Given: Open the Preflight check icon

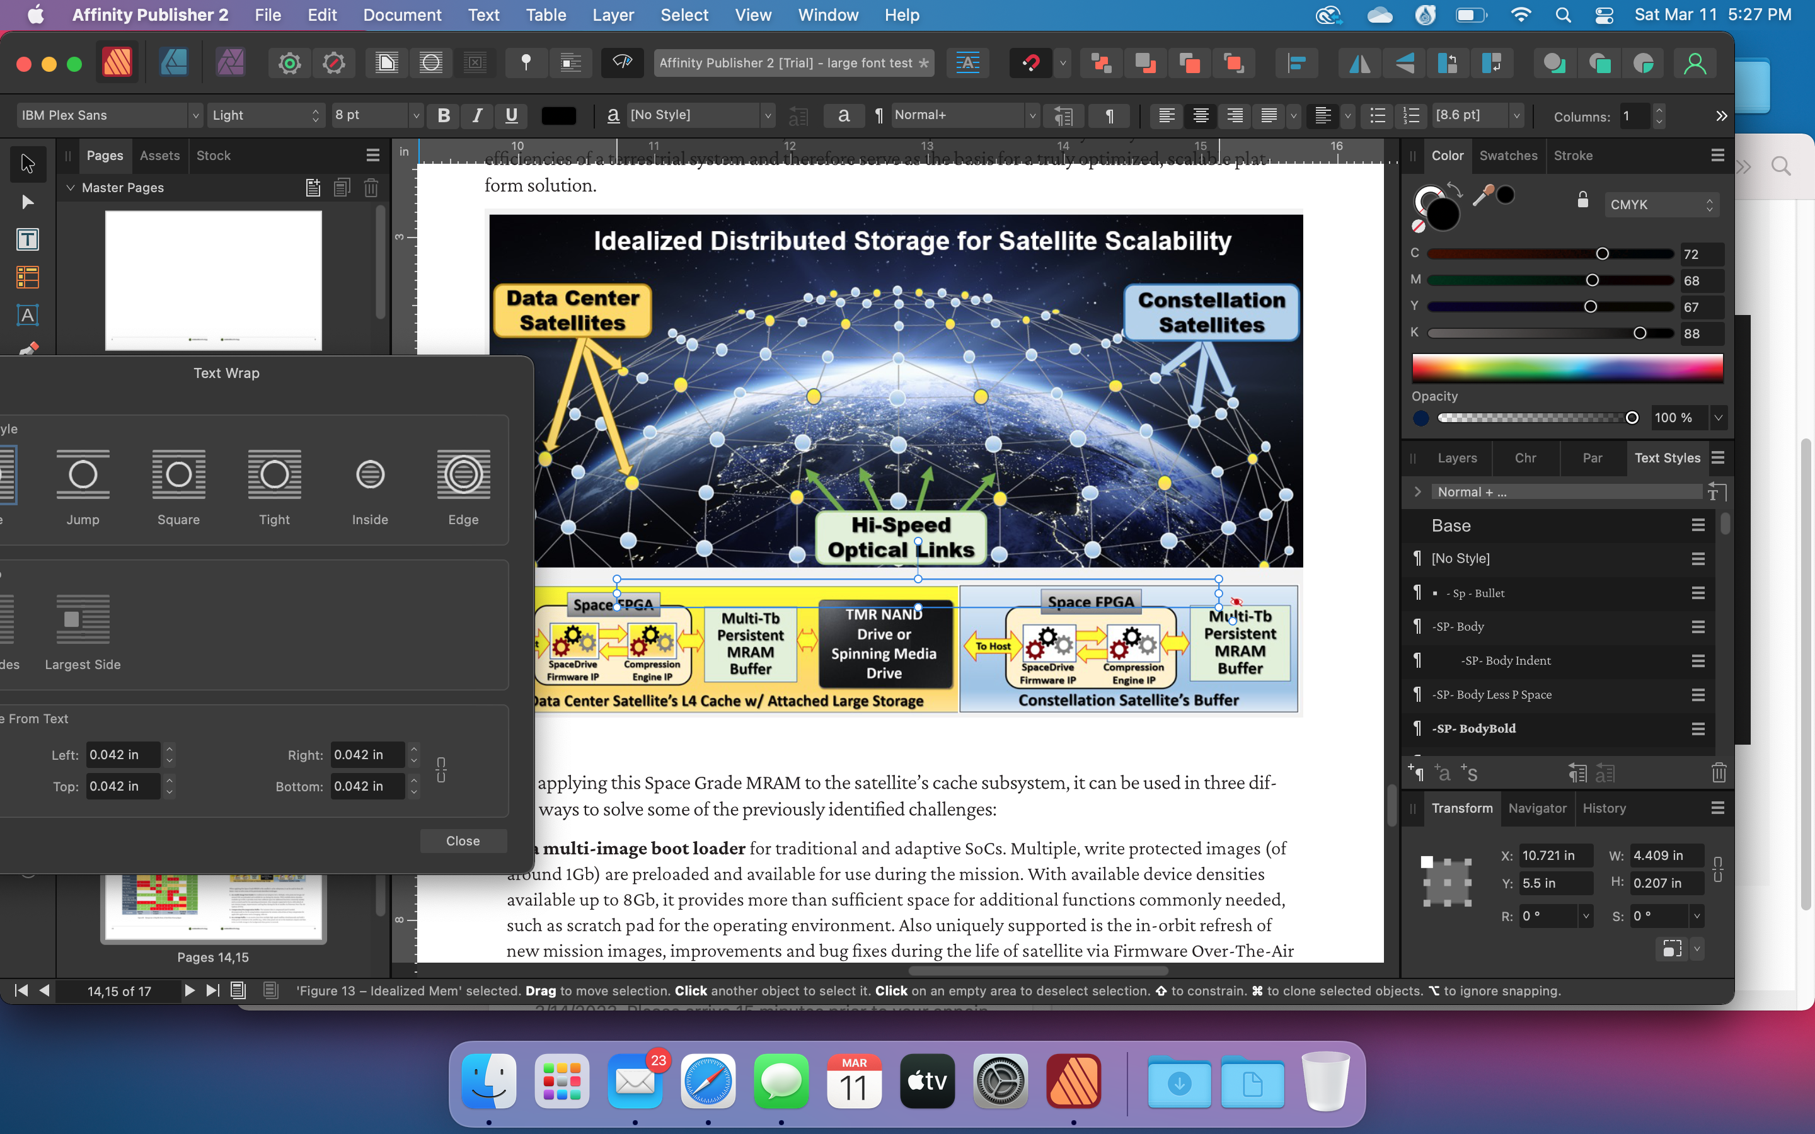Looking at the screenshot, I should point(623,63).
